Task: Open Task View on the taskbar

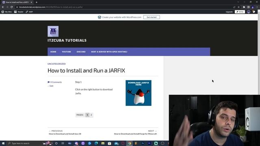Action: 63,143
